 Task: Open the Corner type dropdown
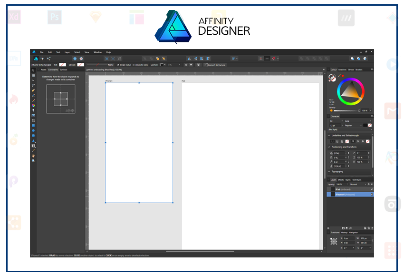coord(163,65)
